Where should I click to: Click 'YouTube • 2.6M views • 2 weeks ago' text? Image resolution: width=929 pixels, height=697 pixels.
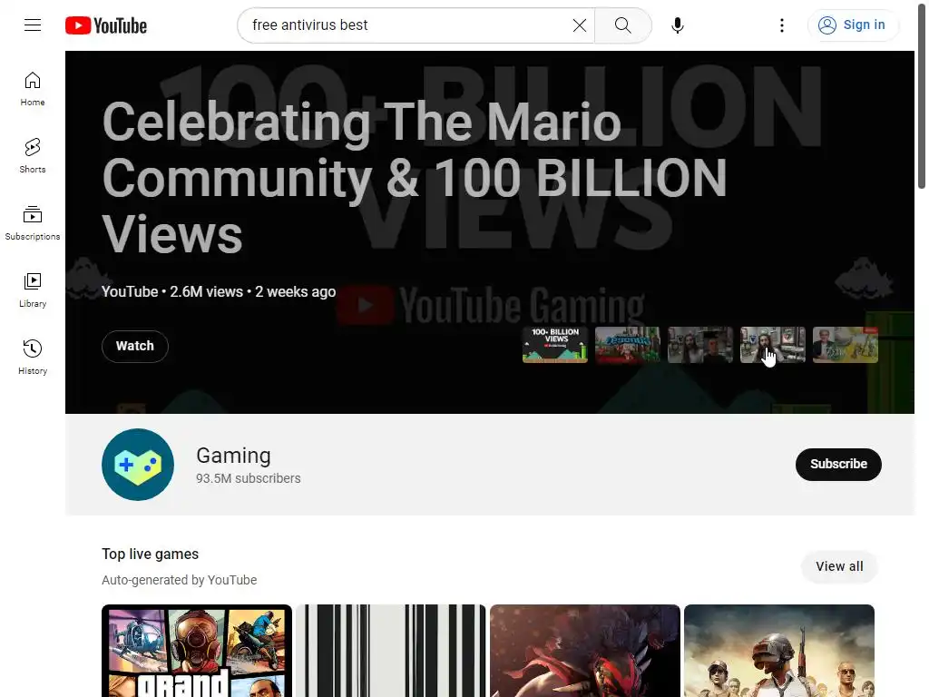(x=219, y=291)
